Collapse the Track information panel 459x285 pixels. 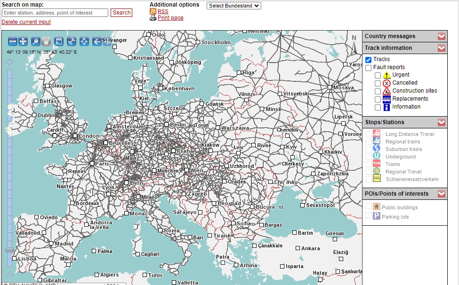[x=441, y=48]
